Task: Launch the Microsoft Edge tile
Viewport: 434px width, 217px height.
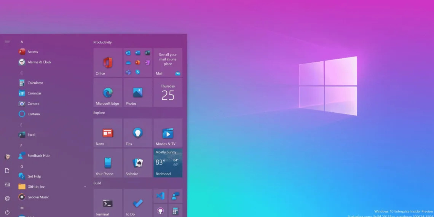Action: pyautogui.click(x=108, y=93)
